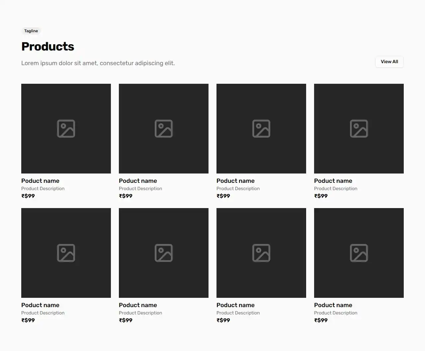This screenshot has height=351, width=425.
Task: Click the image placeholder icon on the first top-row card
Action: [66, 128]
